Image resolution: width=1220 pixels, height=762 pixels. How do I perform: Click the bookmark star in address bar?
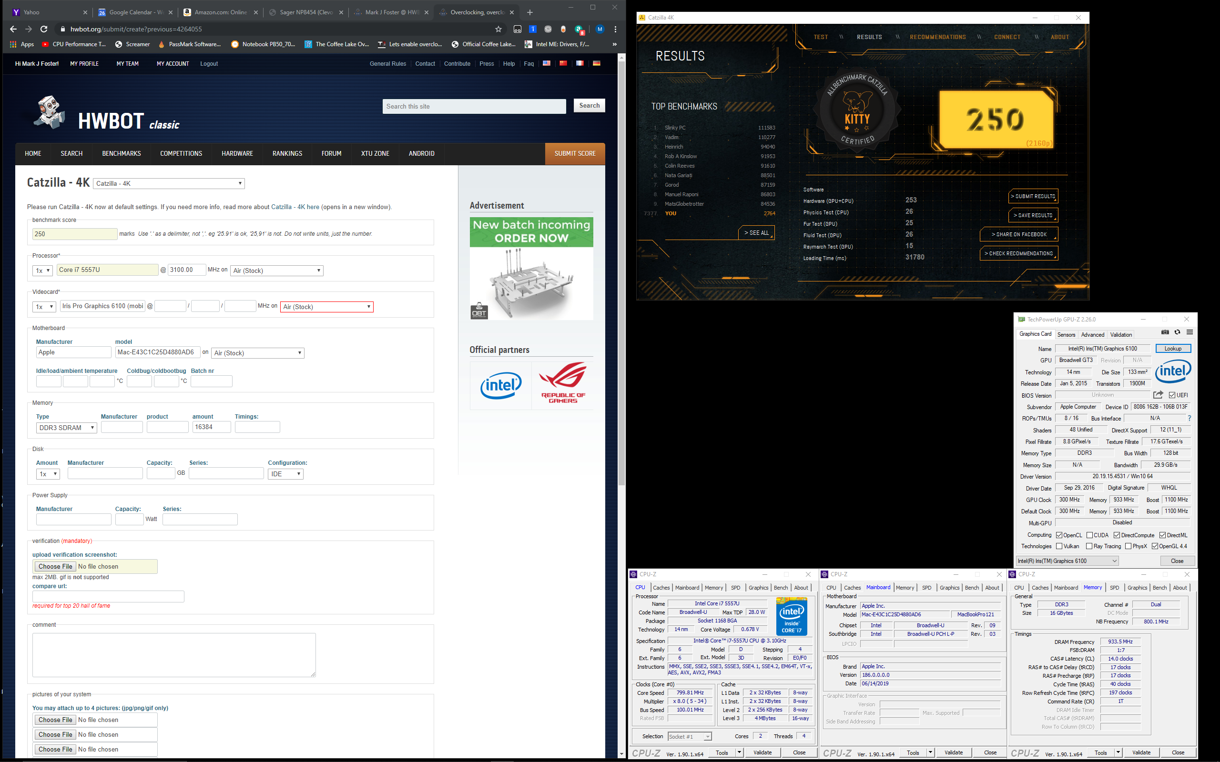pos(498,29)
